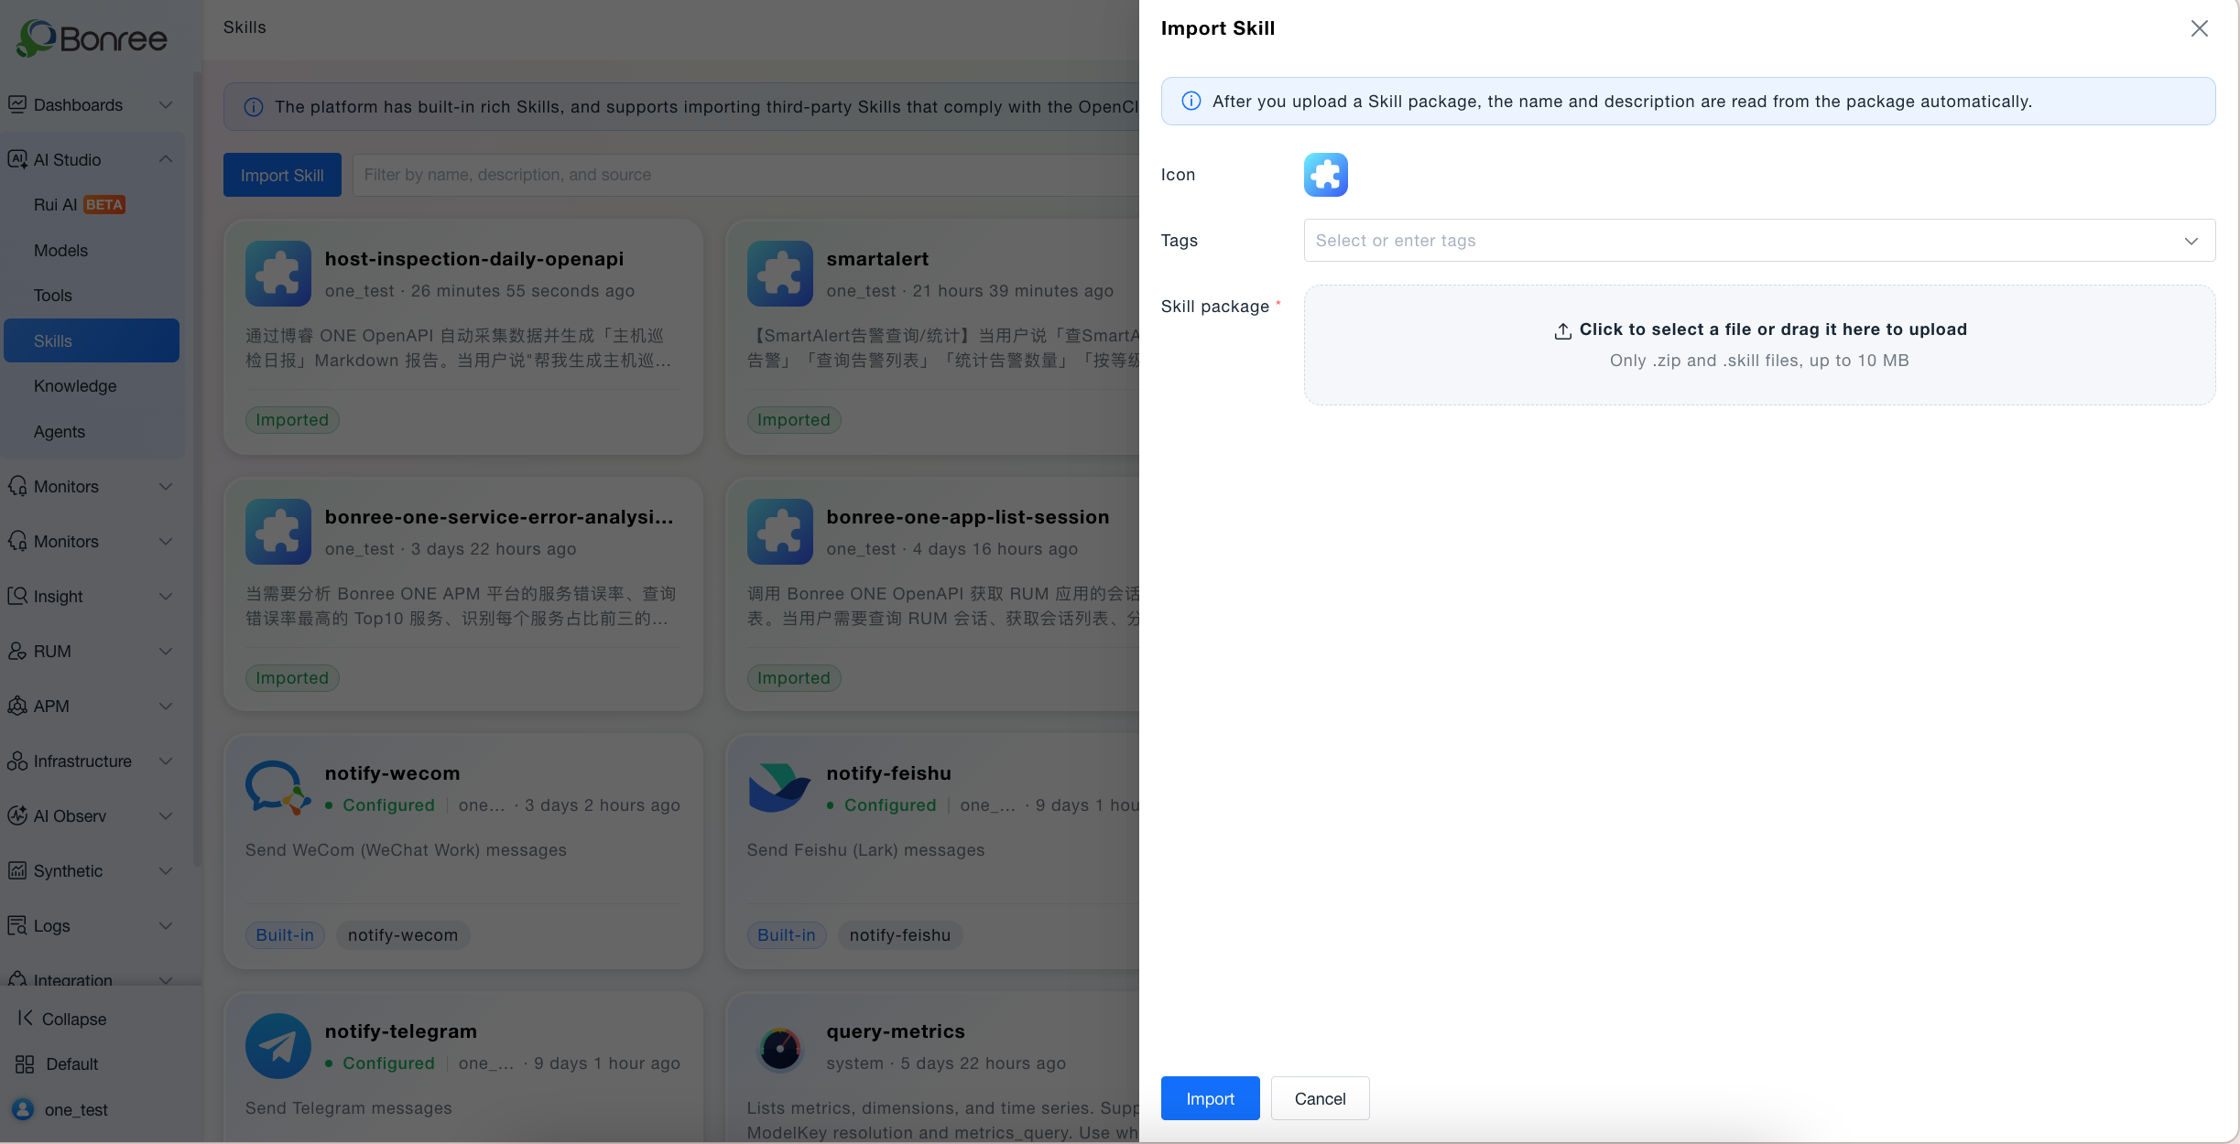
Task: Expand the Insight menu chevron
Action: (x=166, y=596)
